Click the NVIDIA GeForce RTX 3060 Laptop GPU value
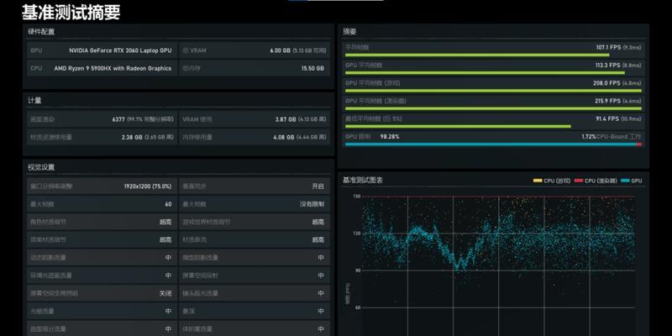 click(x=120, y=50)
